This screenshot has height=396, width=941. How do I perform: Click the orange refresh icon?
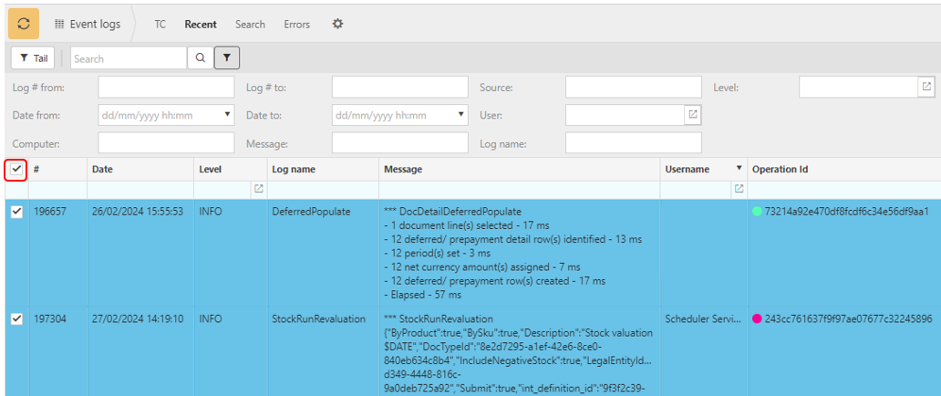coord(24,24)
